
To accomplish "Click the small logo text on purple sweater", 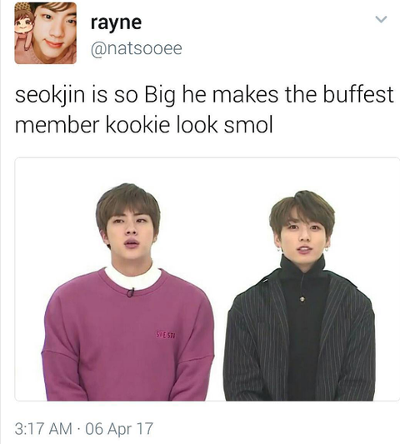I will click(x=166, y=335).
